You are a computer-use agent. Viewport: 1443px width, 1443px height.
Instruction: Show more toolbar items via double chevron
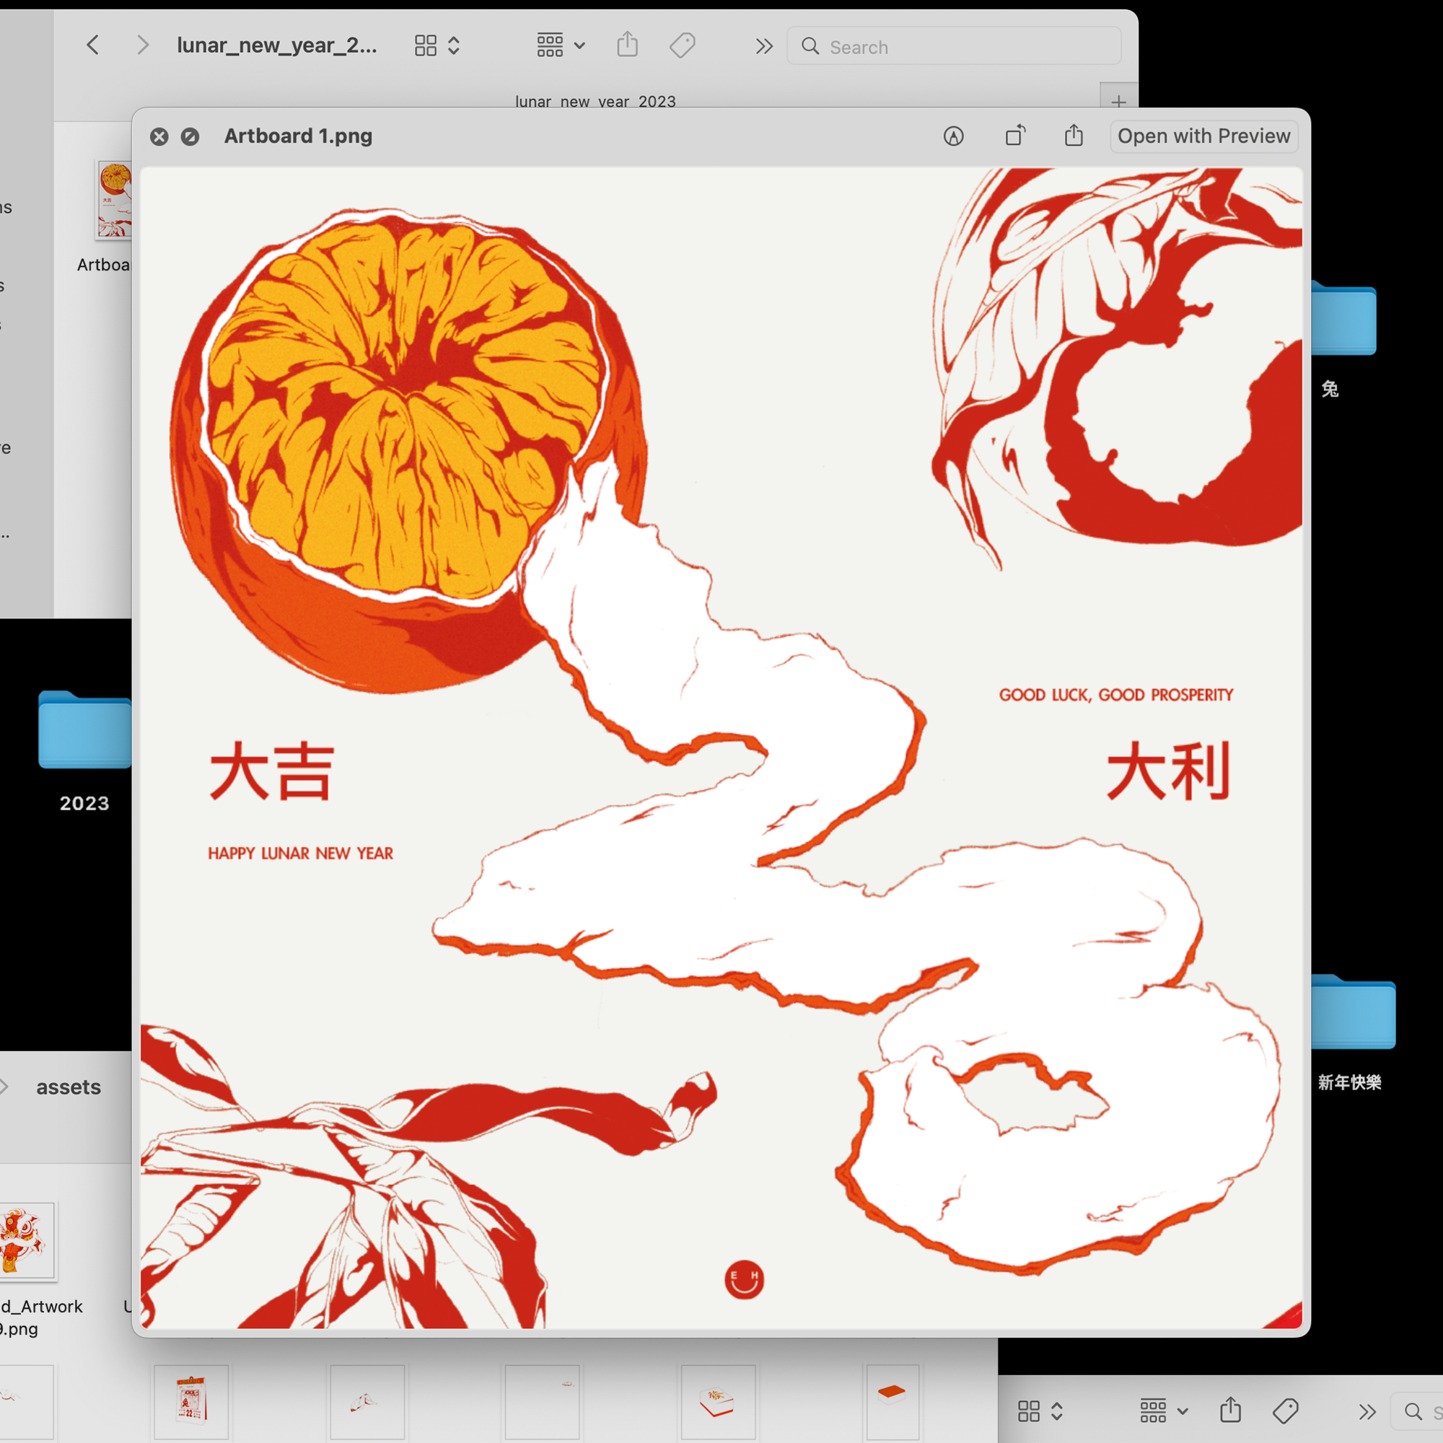click(x=763, y=46)
